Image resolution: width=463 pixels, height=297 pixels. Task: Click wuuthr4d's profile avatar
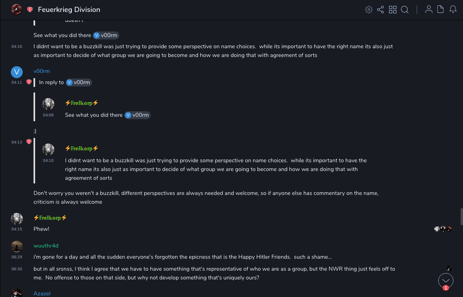tap(16, 247)
